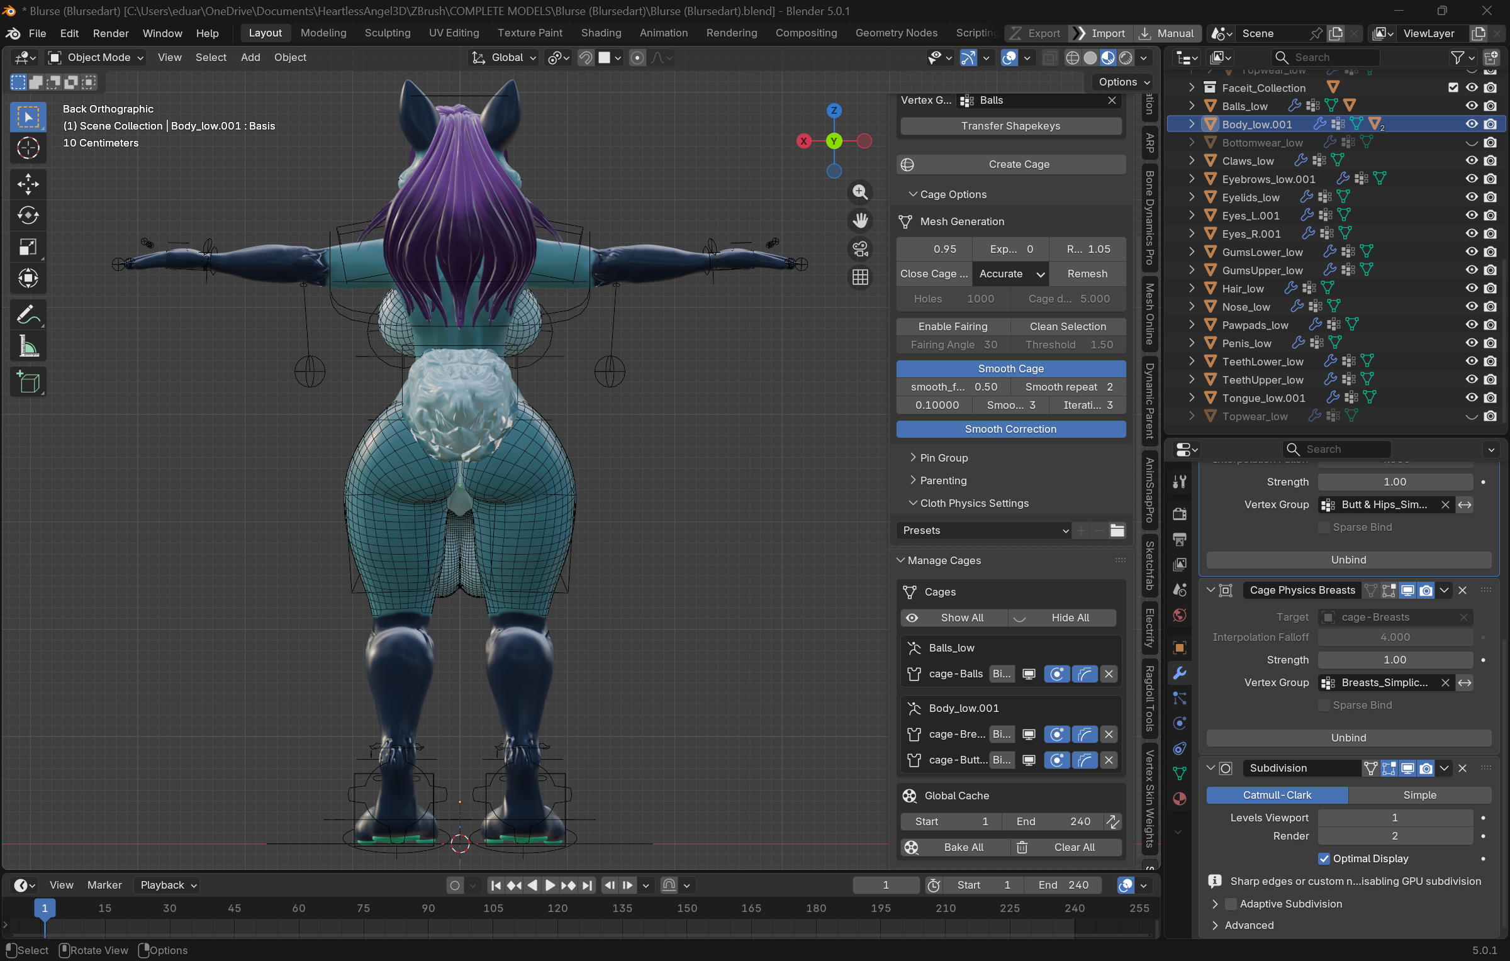The height and width of the screenshot is (961, 1510).
Task: Open the Add menu in viewport header
Action: (x=250, y=58)
